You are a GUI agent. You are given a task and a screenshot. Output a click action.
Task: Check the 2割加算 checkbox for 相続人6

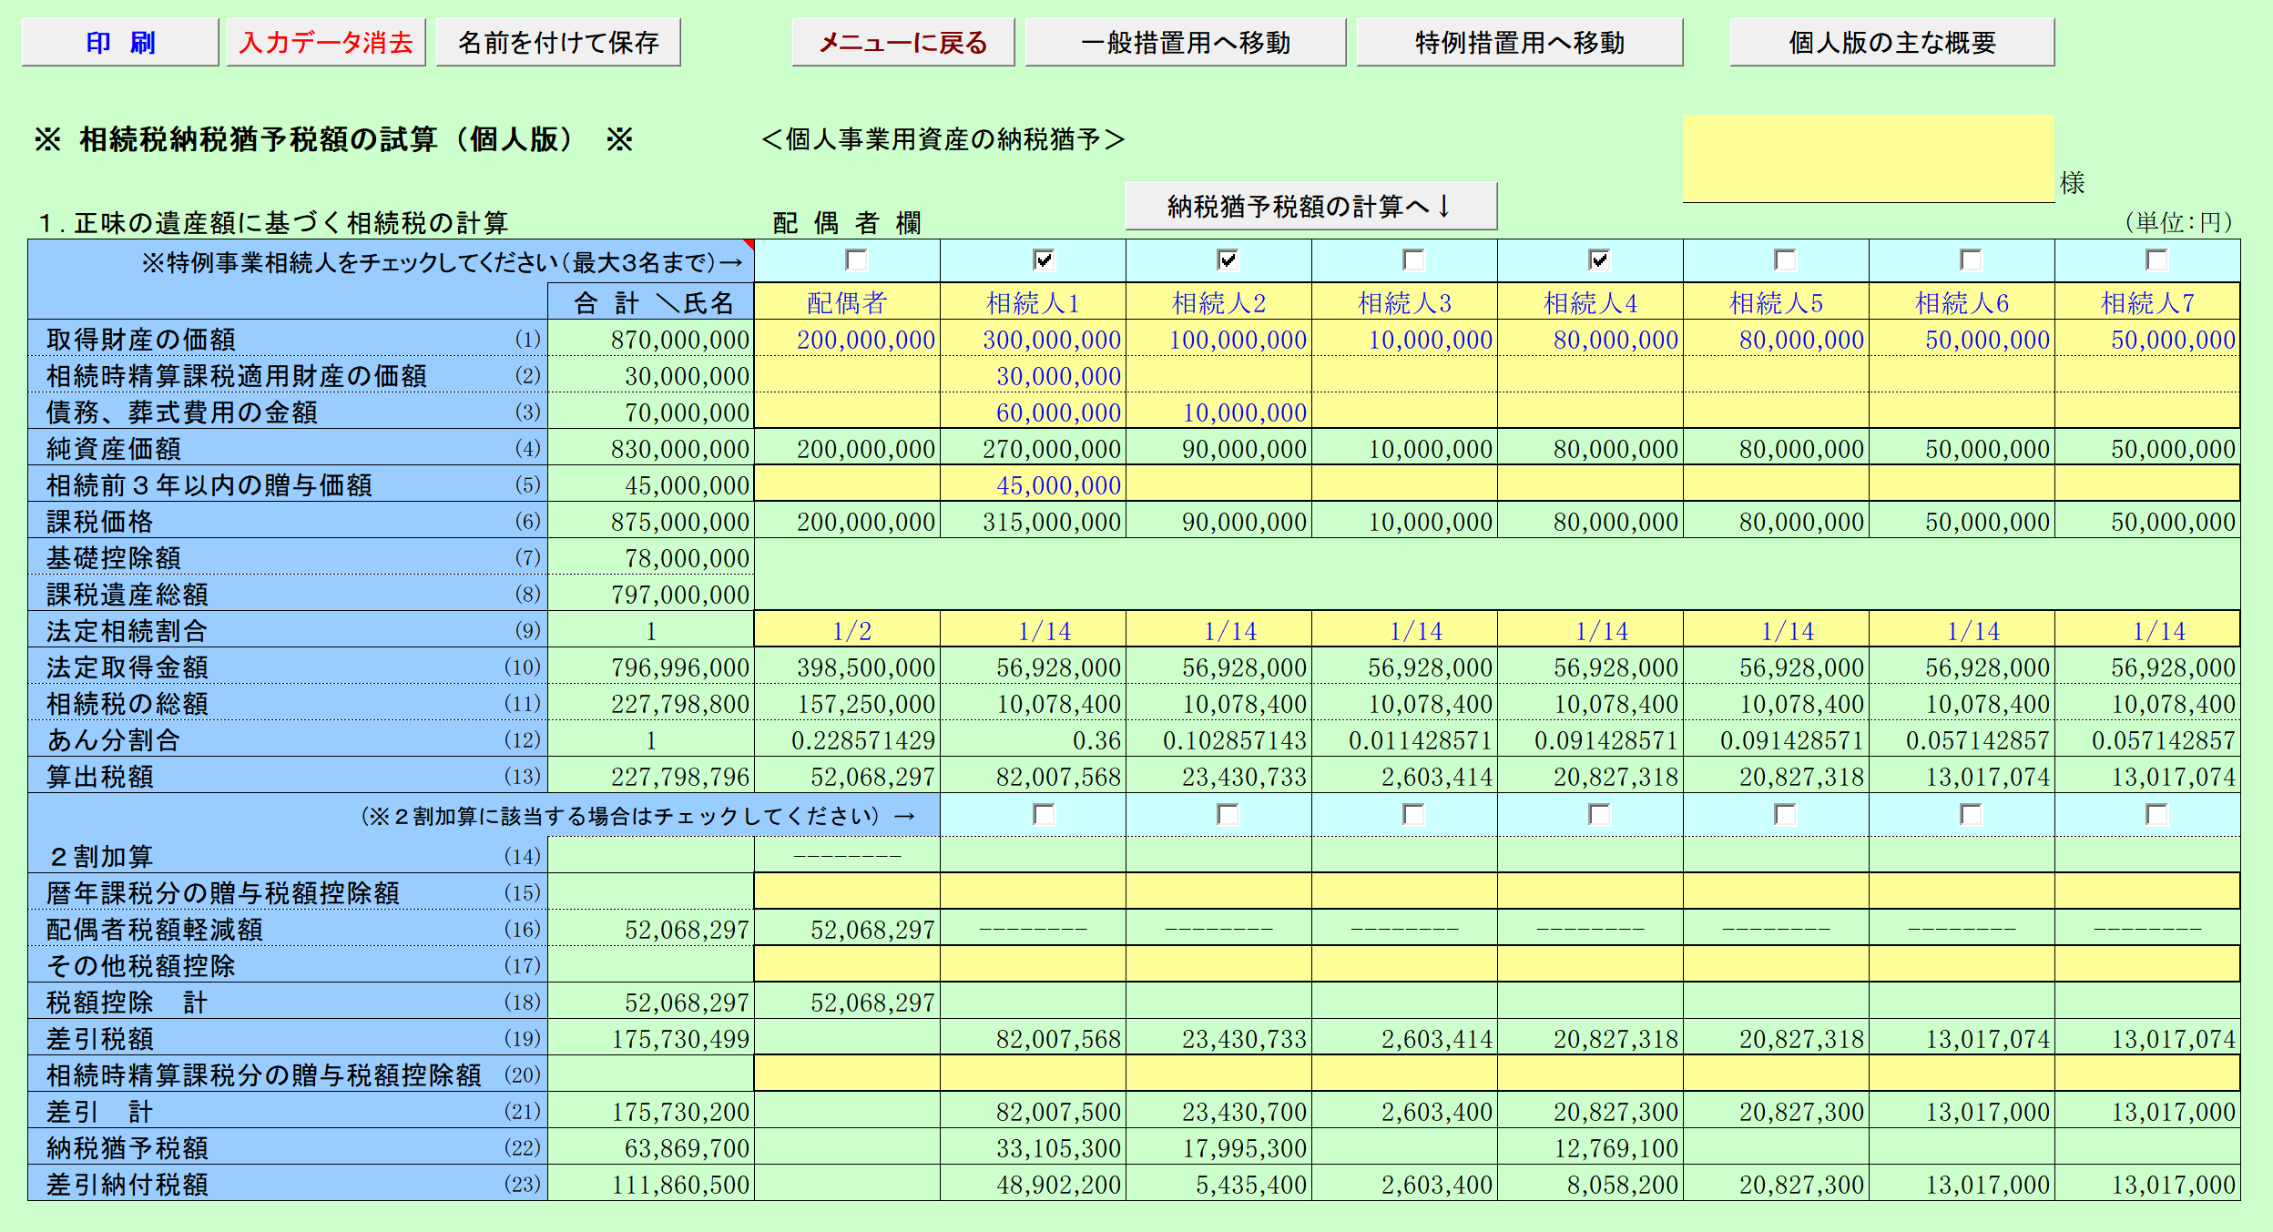(1972, 814)
